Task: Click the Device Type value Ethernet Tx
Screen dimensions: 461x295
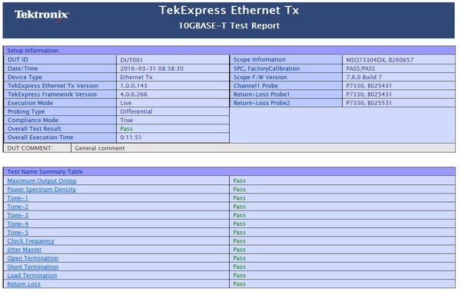Action: [x=136, y=77]
